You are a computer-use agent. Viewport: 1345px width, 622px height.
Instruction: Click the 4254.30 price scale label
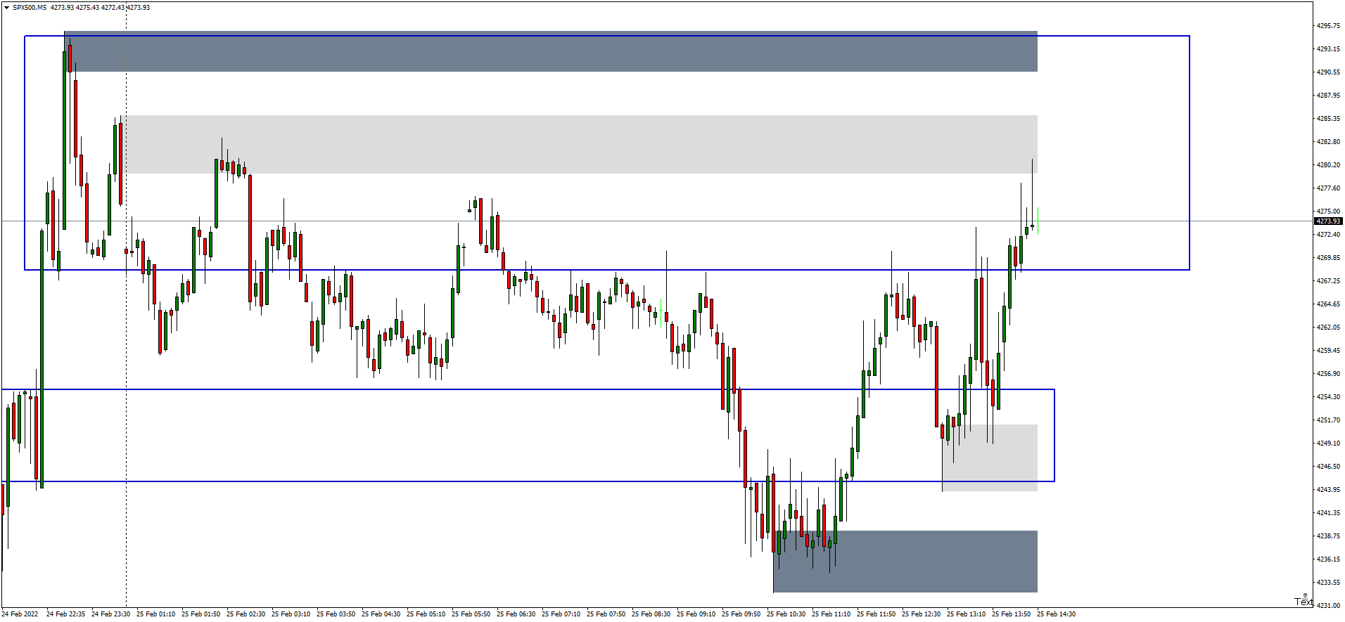coord(1328,397)
